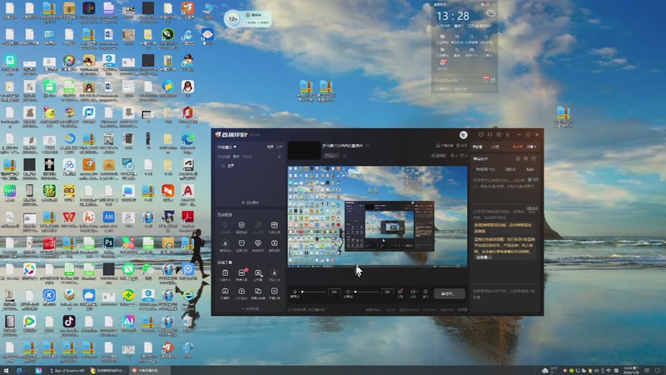Image resolution: width=666 pixels, height=375 pixels.
Task: Click the microphone percentage field
Action: (335, 292)
